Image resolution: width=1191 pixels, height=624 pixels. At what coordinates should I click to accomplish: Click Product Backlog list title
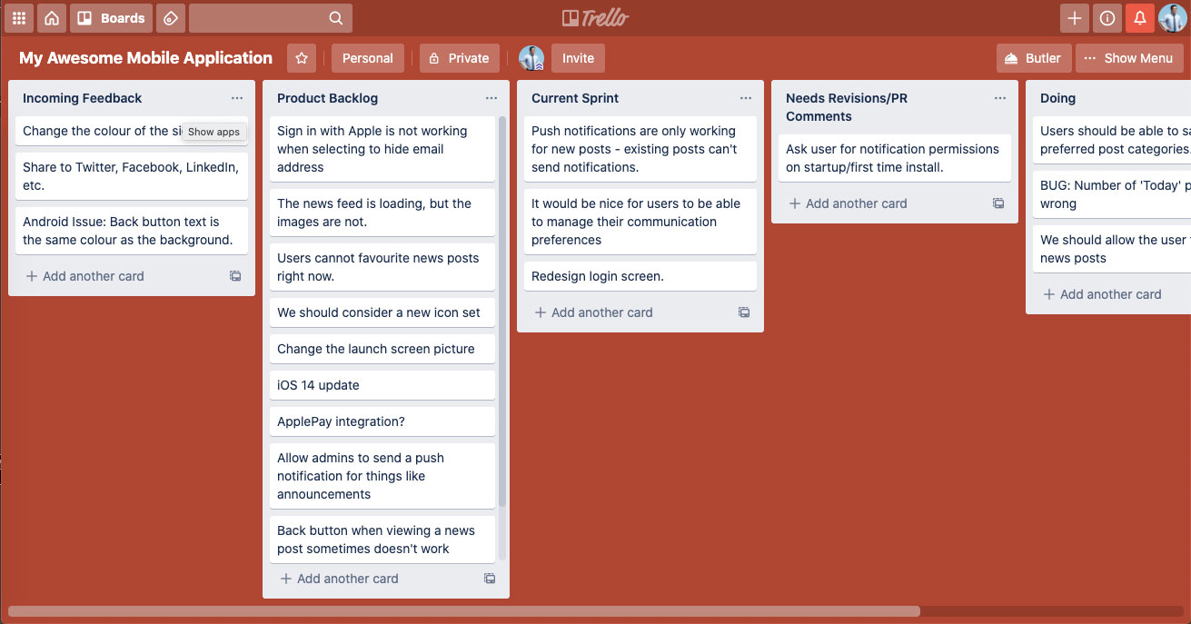(327, 98)
